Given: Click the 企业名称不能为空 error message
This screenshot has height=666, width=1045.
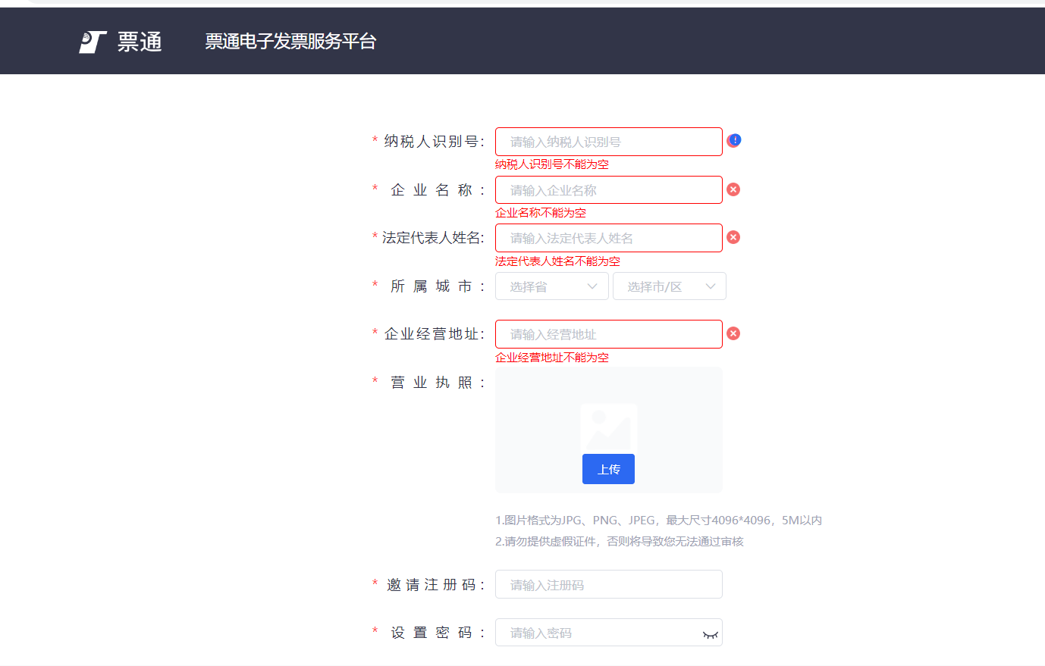Looking at the screenshot, I should (541, 213).
